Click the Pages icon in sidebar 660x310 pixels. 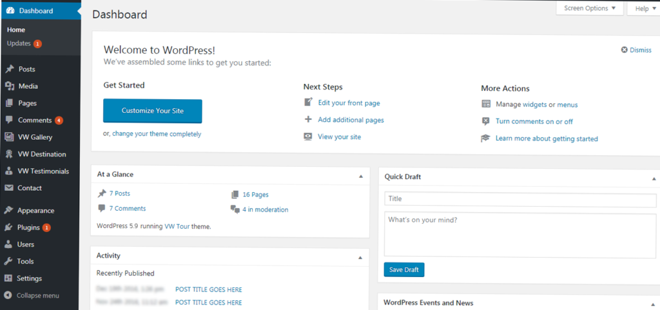(9, 103)
